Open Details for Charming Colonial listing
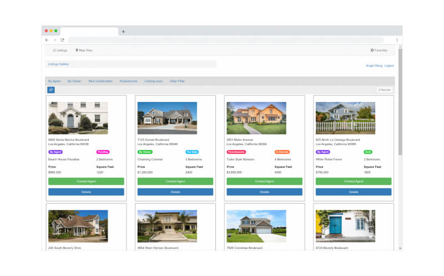Screen dimensions: 444x276 175,192
